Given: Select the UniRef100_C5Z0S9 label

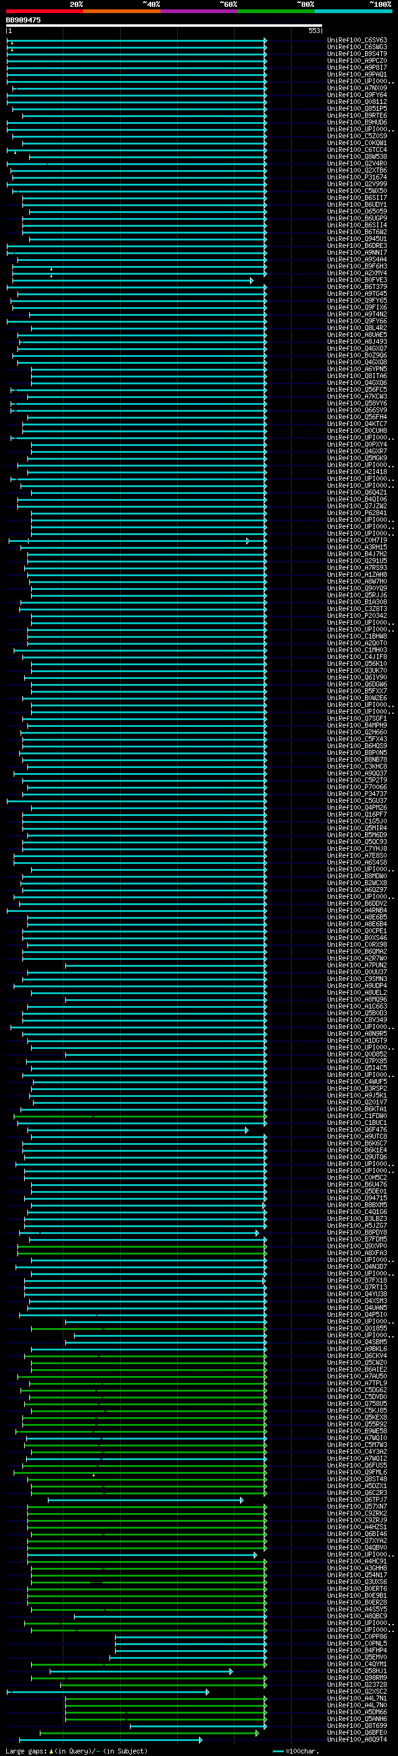Looking at the screenshot, I should click(x=357, y=136).
